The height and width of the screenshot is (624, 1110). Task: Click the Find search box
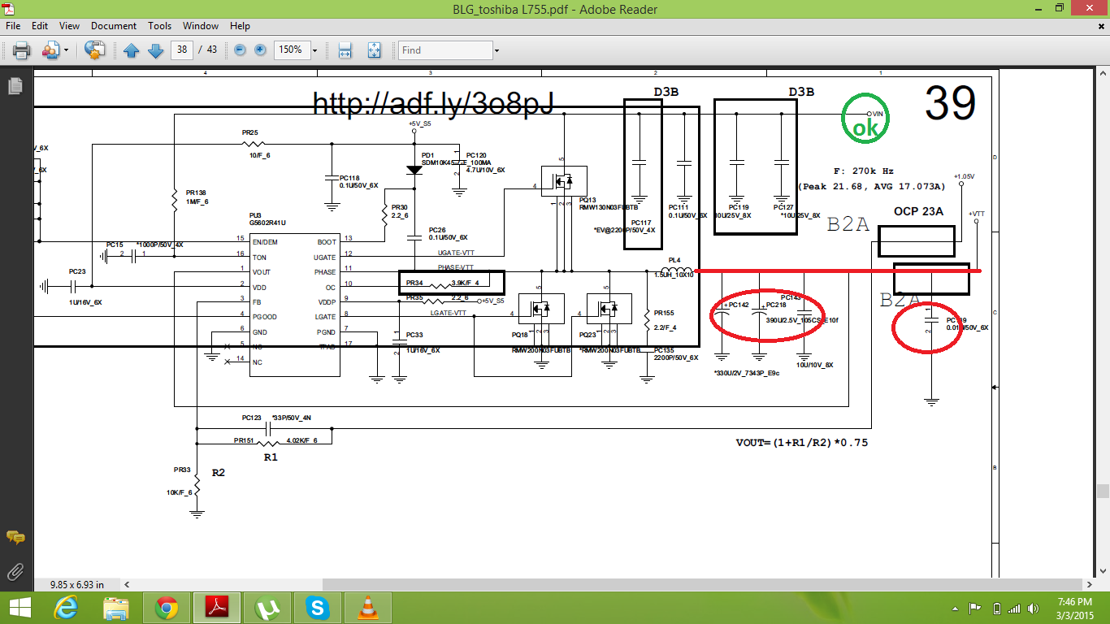tap(445, 50)
